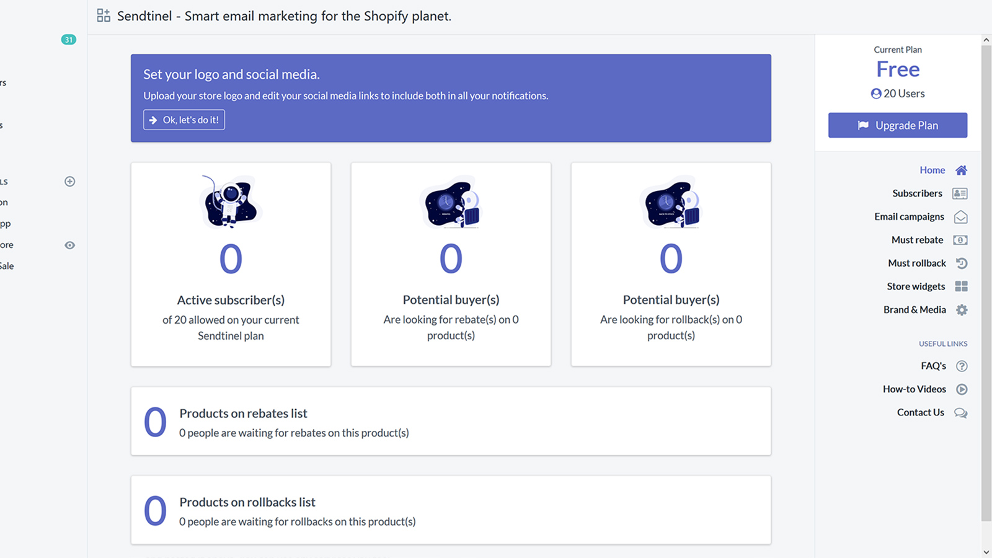This screenshot has width=992, height=558.
Task: Click the FAQ's question mark icon
Action: coord(962,366)
